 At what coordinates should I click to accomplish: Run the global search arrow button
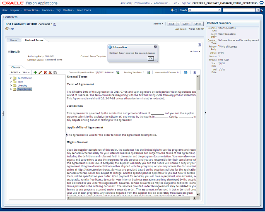tap(258, 10)
